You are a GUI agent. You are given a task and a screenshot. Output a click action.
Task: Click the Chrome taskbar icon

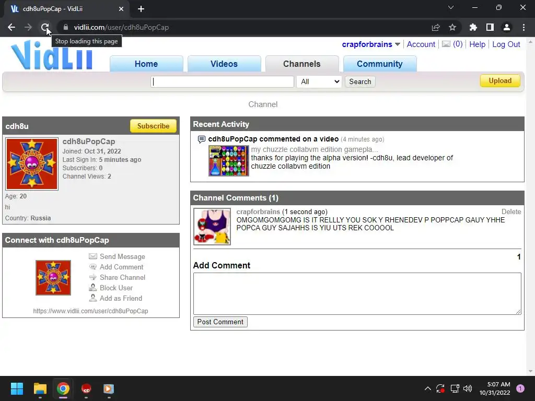click(63, 388)
